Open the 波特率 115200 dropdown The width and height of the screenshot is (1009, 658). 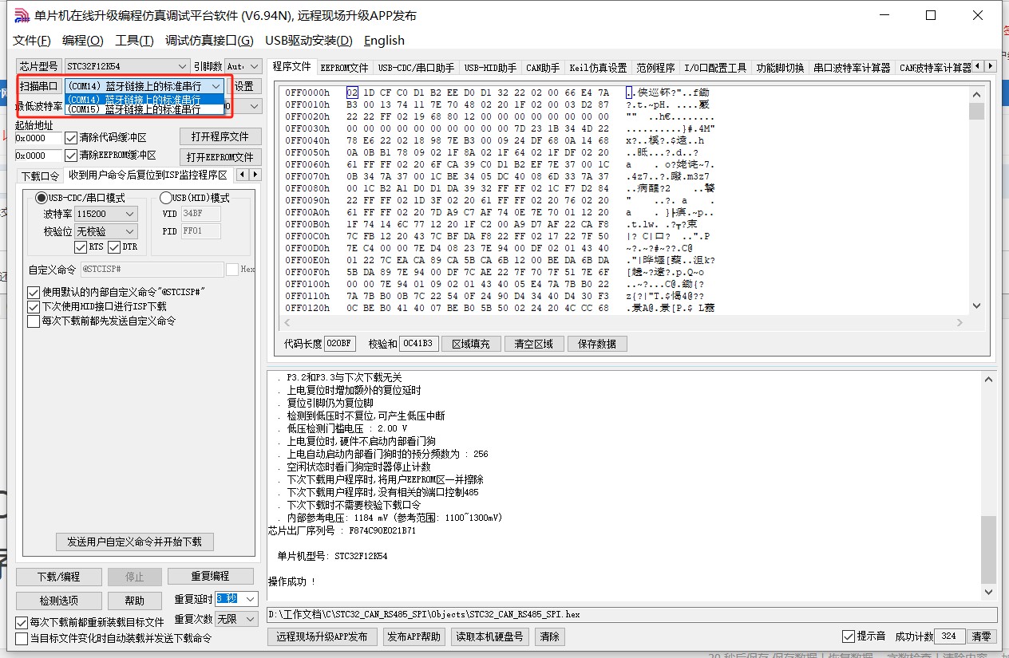pos(106,215)
